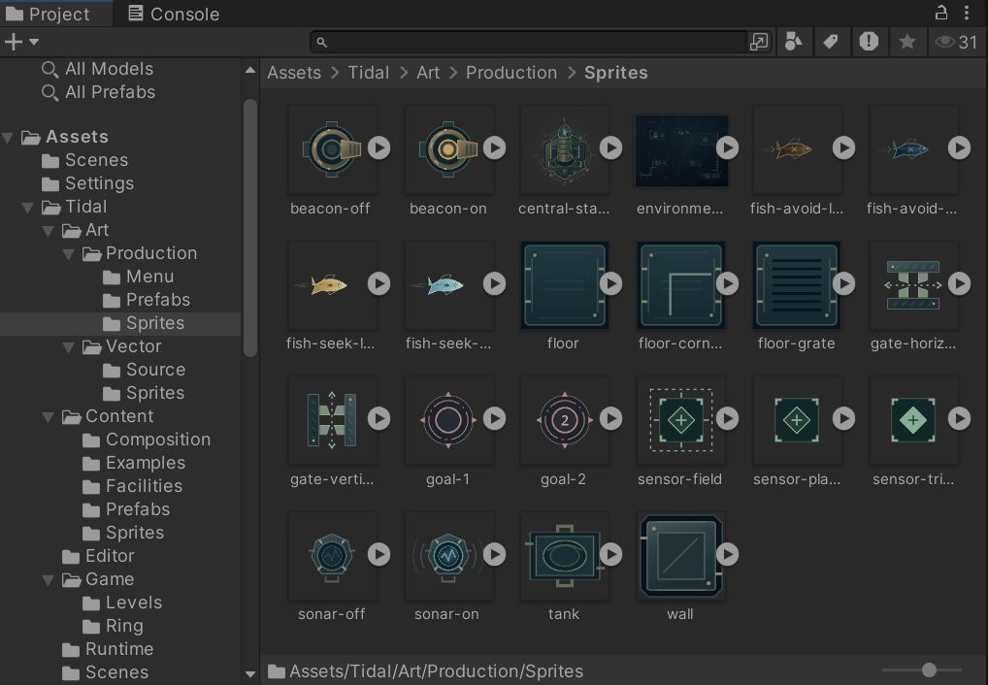Select the sensor-field sprite thumbnail

pyautogui.click(x=680, y=420)
